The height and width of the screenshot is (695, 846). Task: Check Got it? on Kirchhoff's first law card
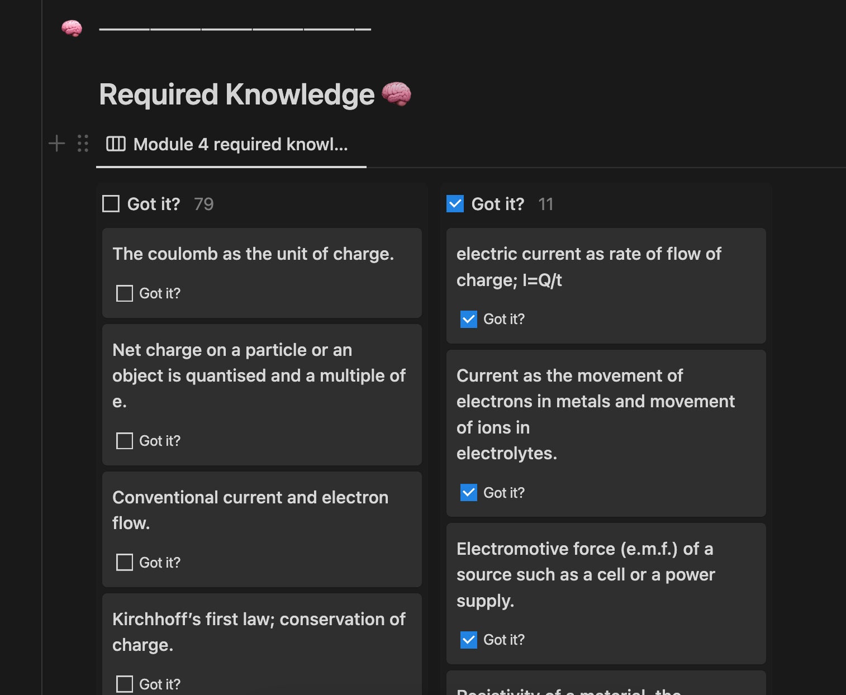pos(124,684)
